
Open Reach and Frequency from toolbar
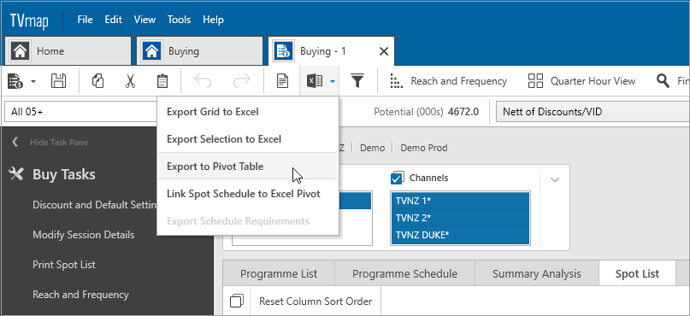449,81
